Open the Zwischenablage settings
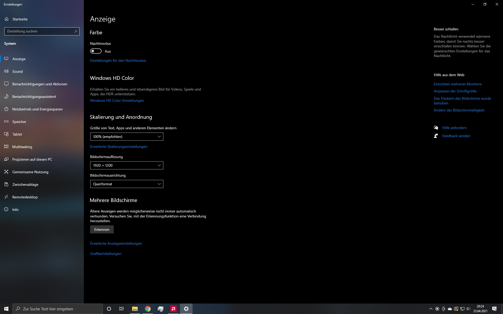Viewport: 503px width, 314px height. [x=25, y=184]
